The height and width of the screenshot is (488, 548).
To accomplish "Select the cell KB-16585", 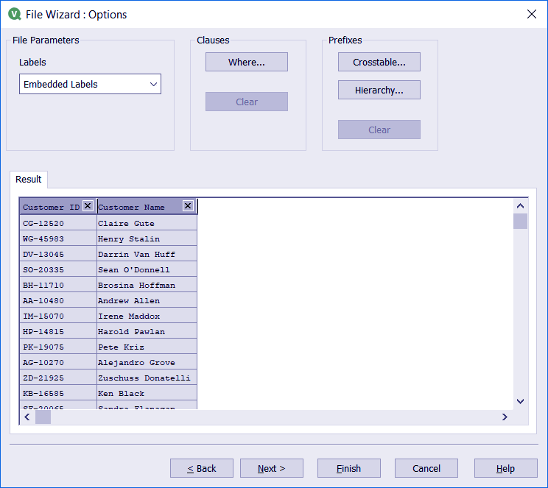I will 58,393.
